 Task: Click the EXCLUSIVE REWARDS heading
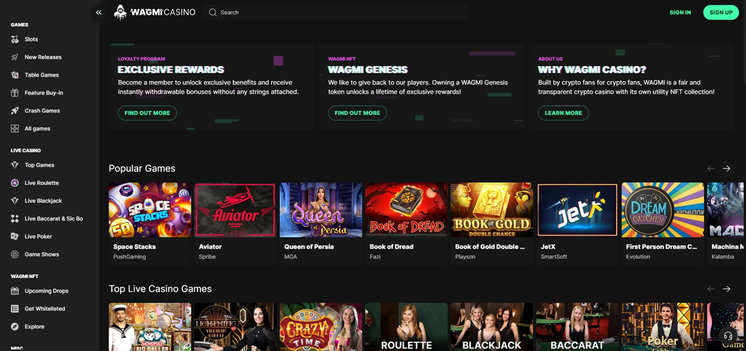click(171, 69)
